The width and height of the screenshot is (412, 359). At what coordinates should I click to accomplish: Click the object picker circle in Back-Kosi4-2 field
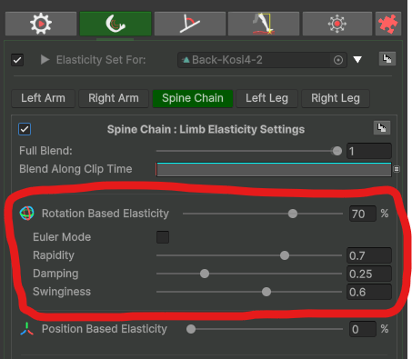click(x=338, y=60)
